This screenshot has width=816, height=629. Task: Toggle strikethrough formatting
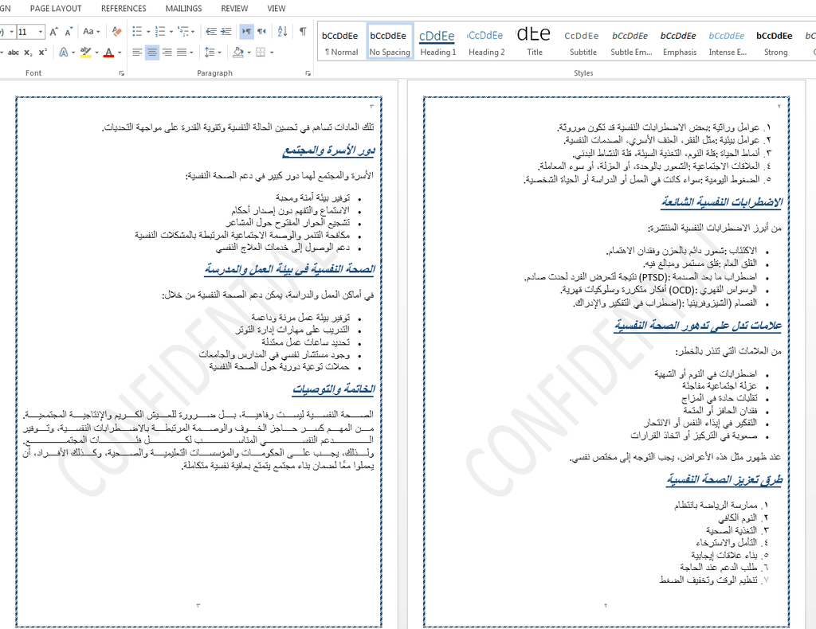point(13,52)
